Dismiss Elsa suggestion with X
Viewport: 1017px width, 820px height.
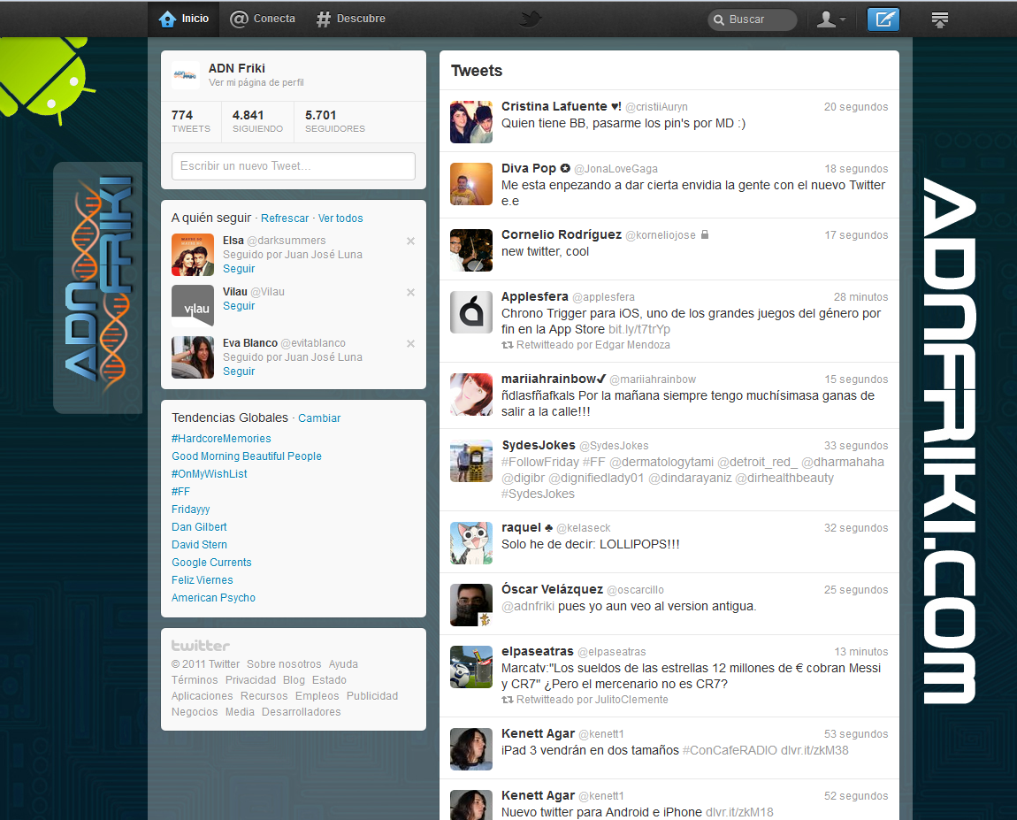pyautogui.click(x=410, y=241)
